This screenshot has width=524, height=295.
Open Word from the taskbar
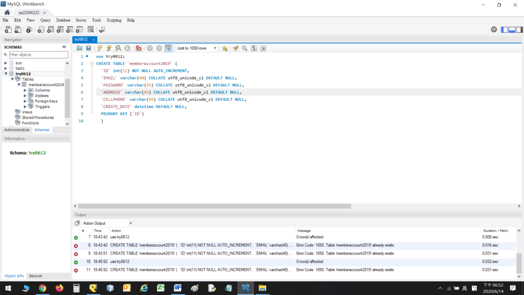pyautogui.click(x=178, y=288)
